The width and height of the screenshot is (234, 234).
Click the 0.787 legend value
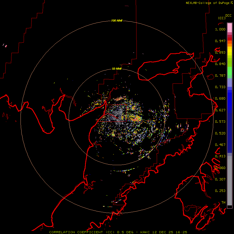pyautogui.click(x=220, y=75)
